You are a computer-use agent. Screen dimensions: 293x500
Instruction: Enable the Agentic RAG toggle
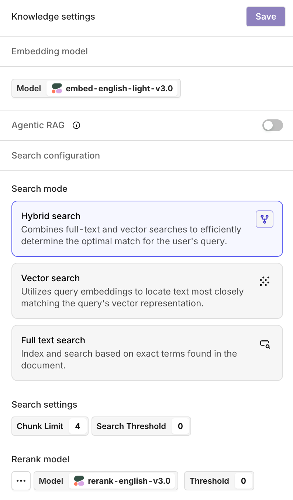point(272,126)
